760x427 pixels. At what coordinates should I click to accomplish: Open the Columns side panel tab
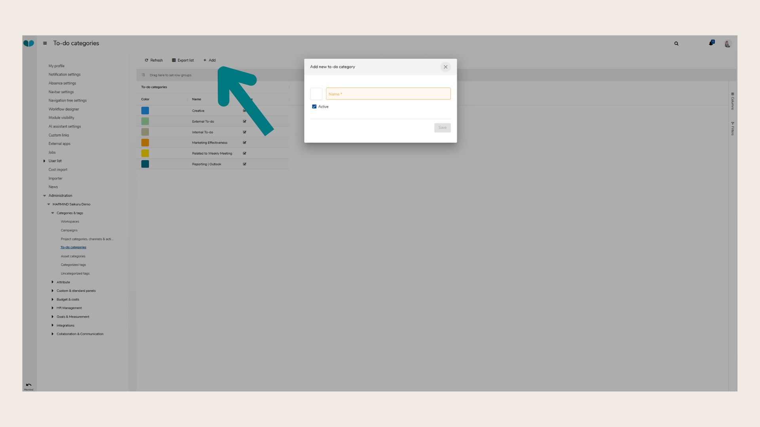click(x=732, y=101)
